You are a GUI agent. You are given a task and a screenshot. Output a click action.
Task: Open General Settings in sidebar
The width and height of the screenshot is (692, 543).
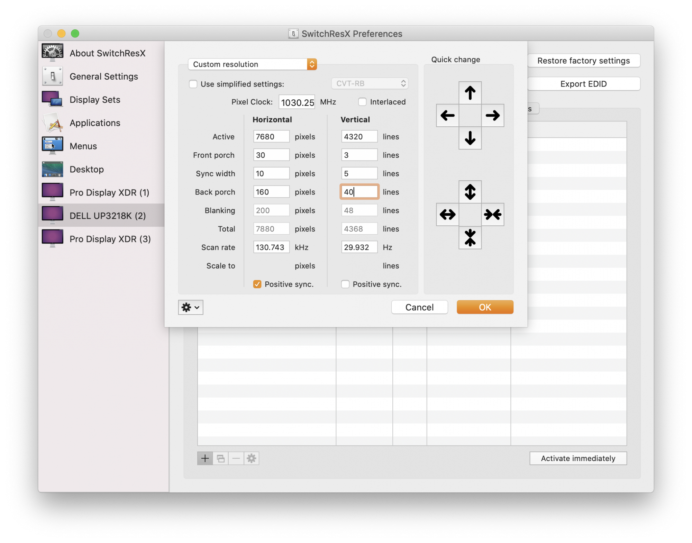[x=103, y=76]
